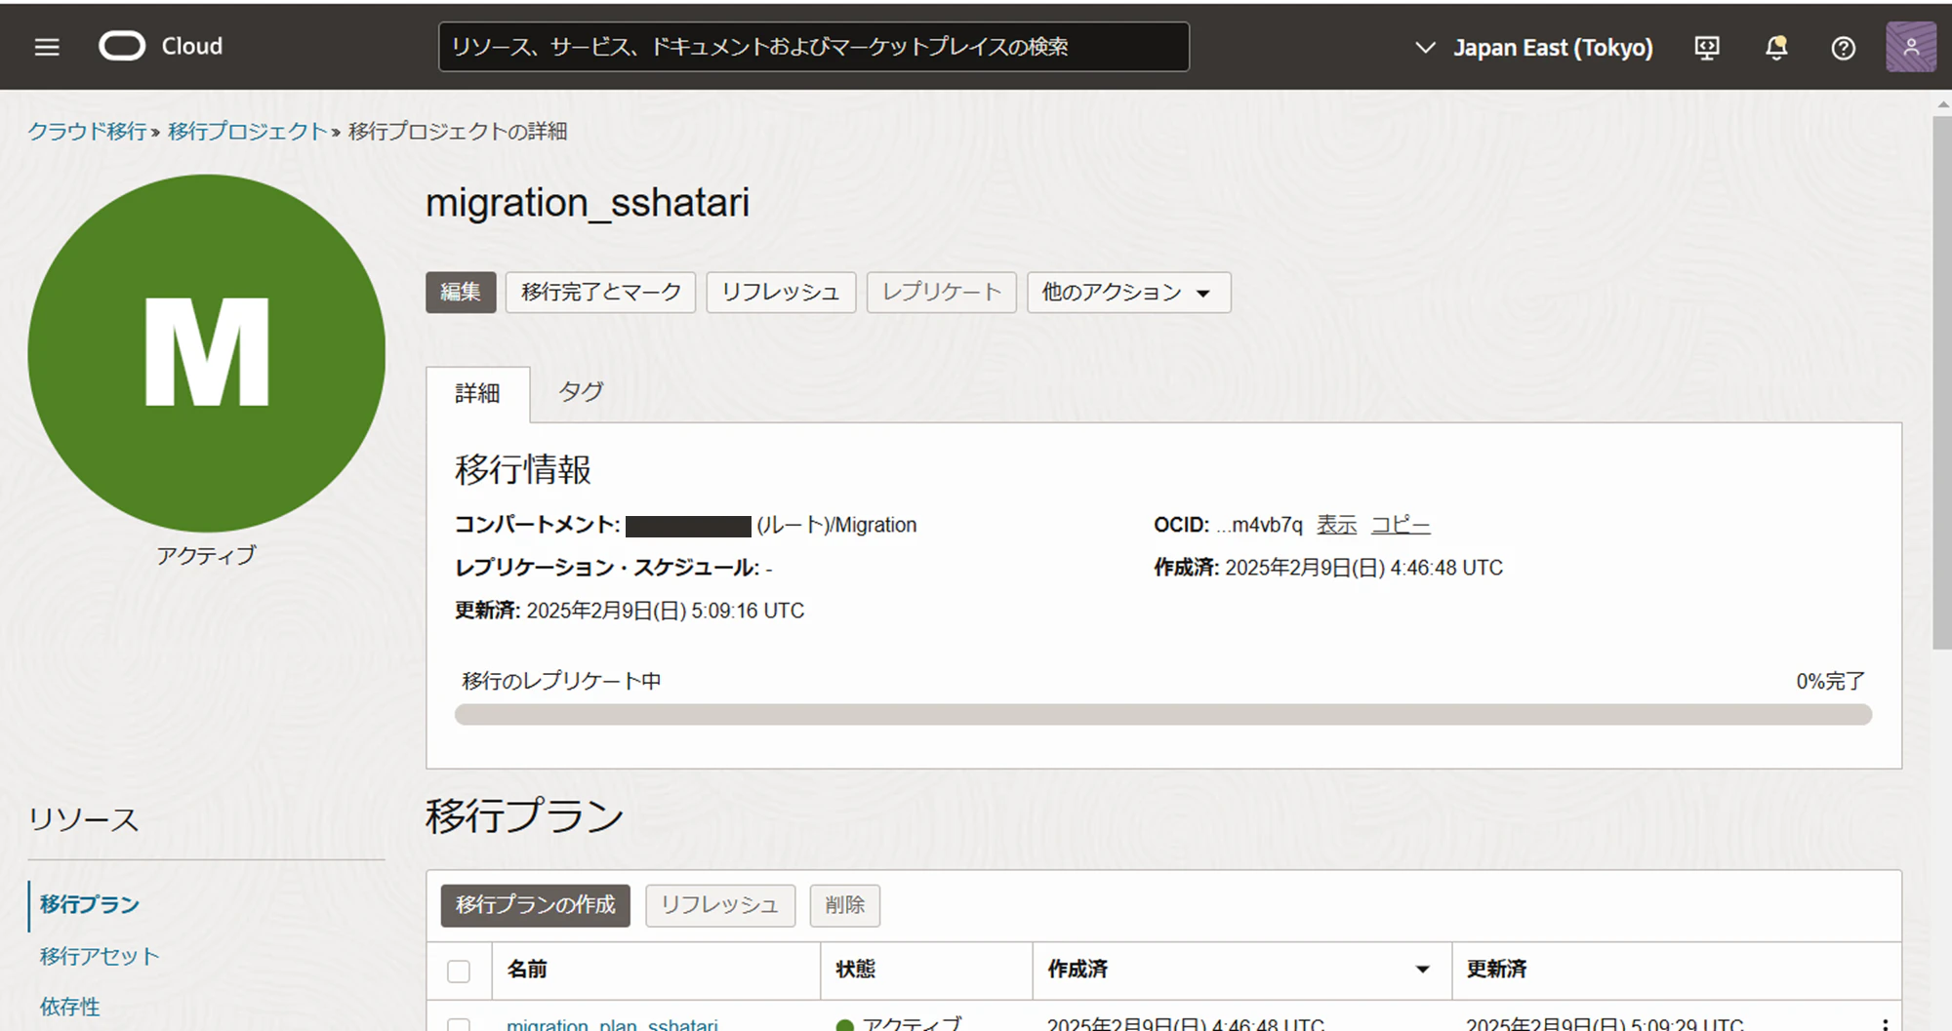Open the user profile avatar menu
Image resolution: width=1952 pixels, height=1031 pixels.
point(1911,47)
